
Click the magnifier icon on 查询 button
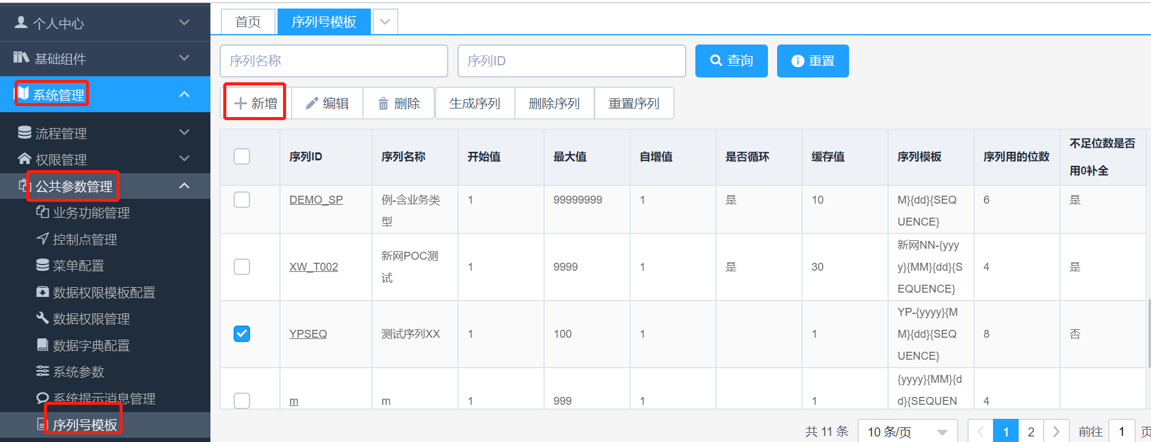(716, 60)
